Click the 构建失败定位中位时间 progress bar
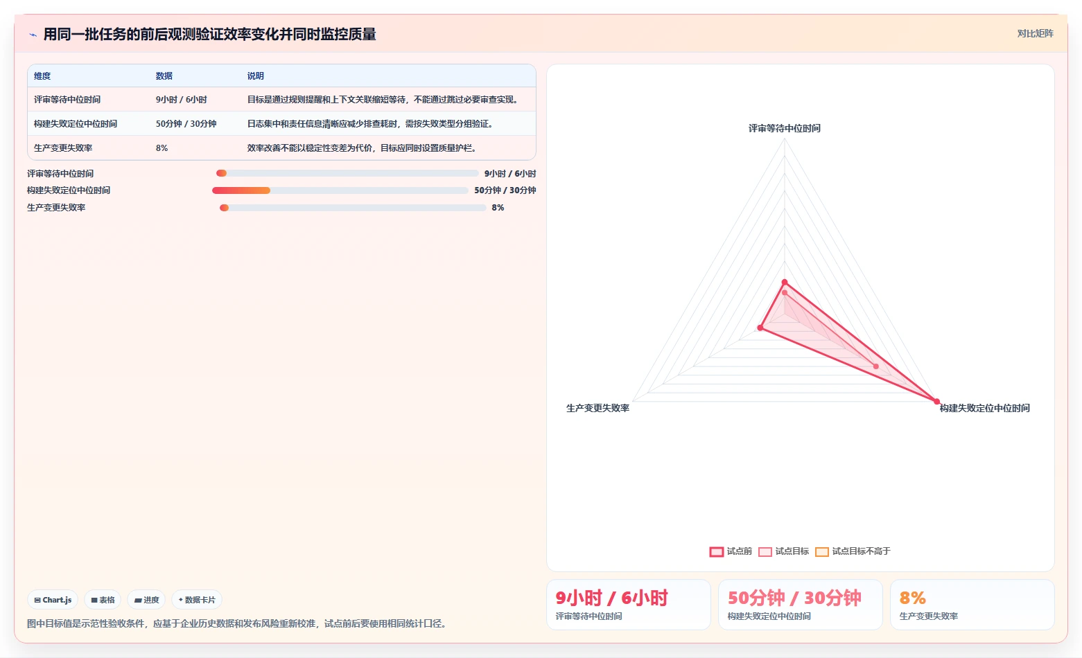This screenshot has width=1082, height=658. pos(340,190)
